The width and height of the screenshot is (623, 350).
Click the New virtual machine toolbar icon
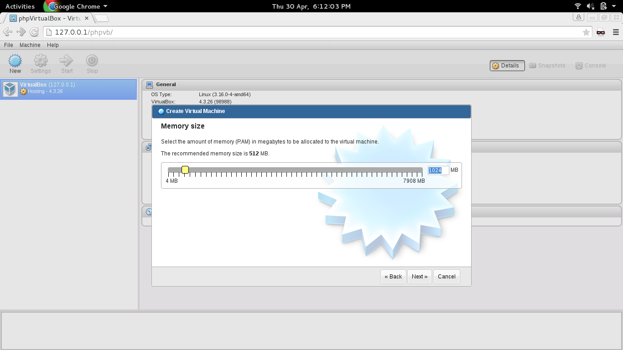click(x=15, y=61)
